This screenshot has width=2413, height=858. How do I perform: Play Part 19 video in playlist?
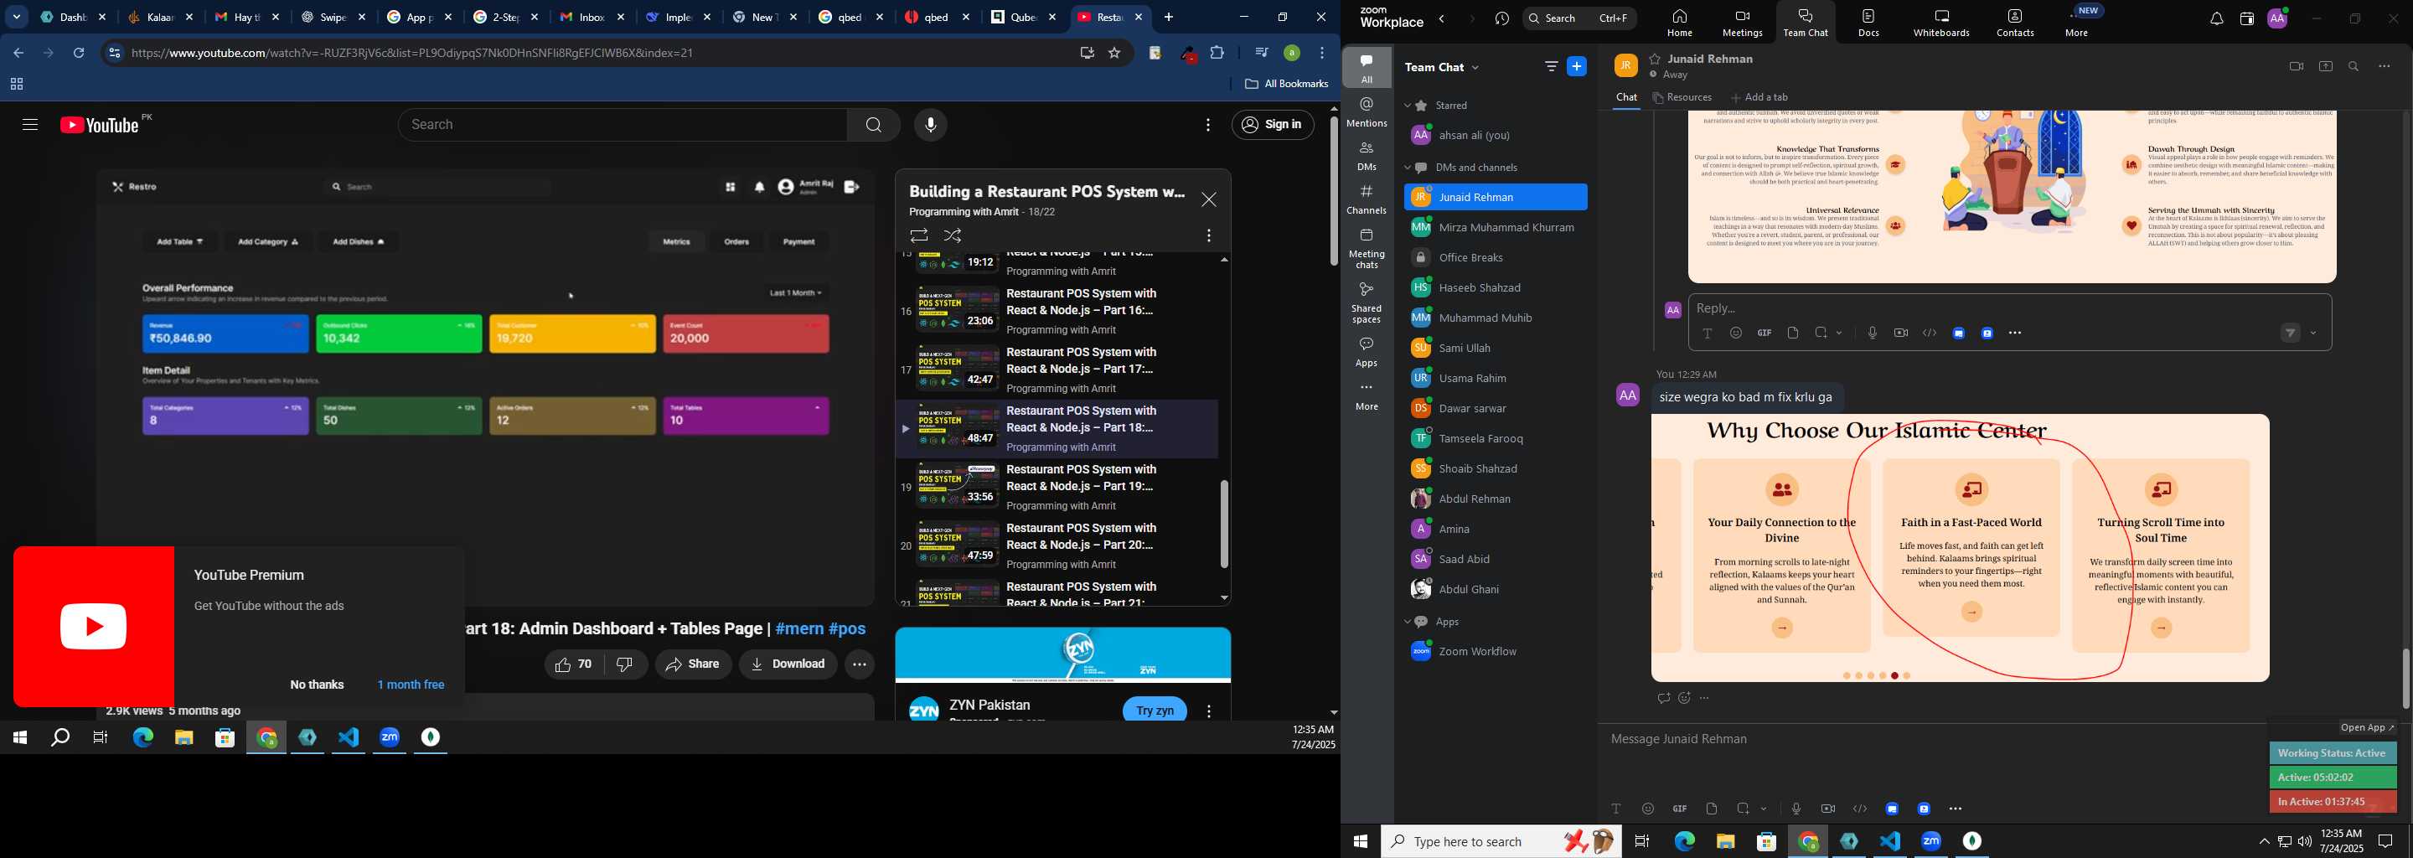(1057, 487)
